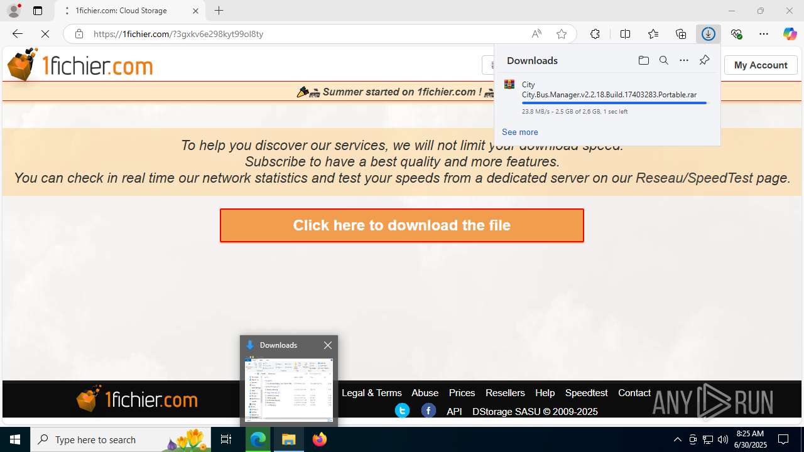The image size is (804, 452).
Task: Open the Facebook footer icon
Action: (x=428, y=411)
